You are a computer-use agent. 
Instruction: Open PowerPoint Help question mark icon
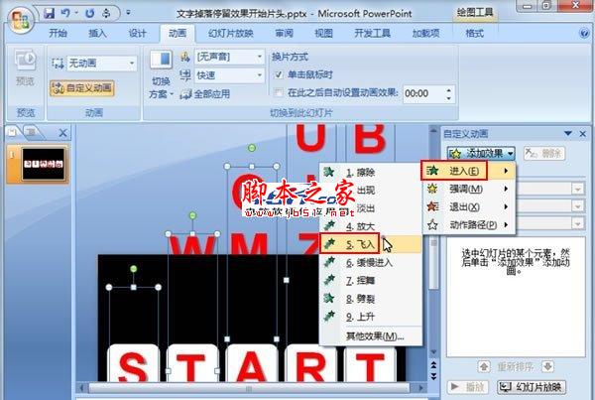coord(584,33)
